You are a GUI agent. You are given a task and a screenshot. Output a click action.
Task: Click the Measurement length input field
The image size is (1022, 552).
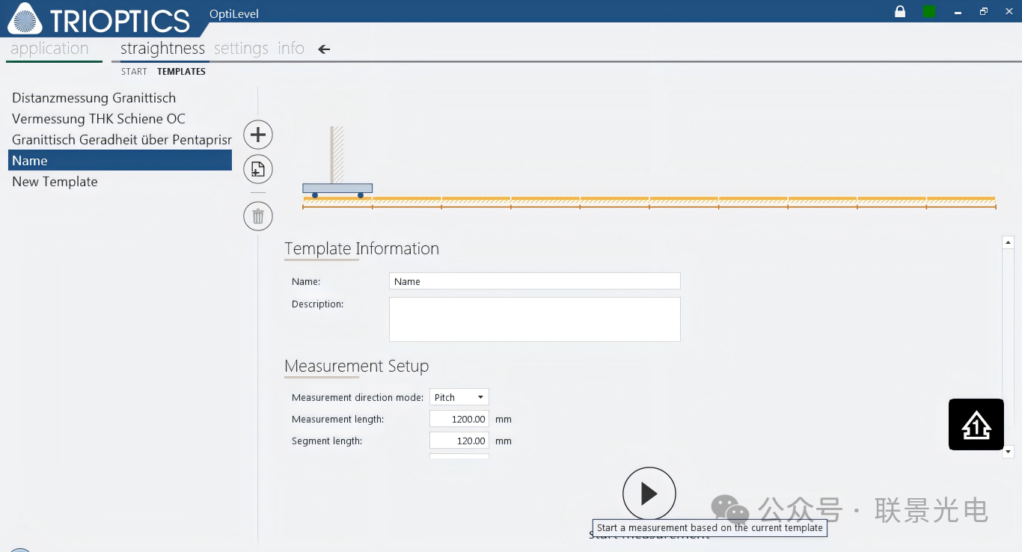459,420
